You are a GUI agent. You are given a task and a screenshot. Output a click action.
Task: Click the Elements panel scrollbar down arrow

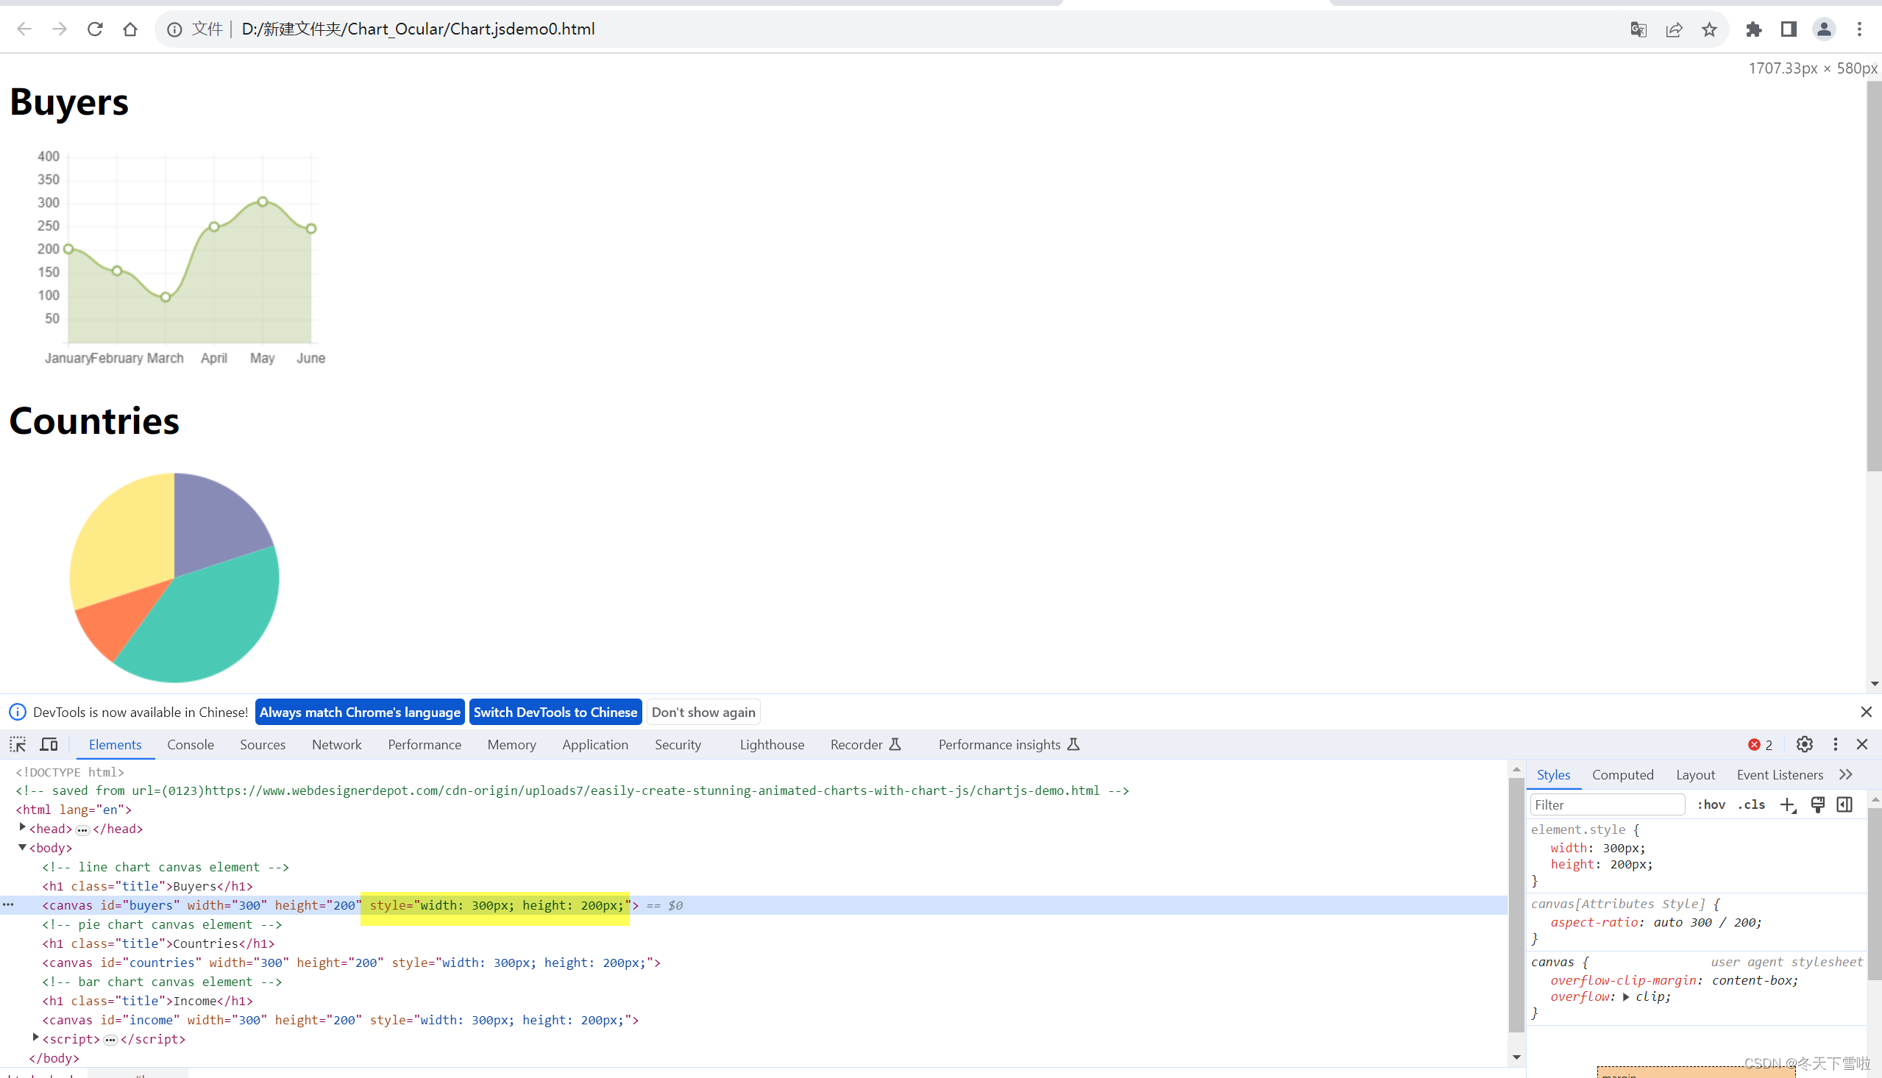coord(1516,1057)
